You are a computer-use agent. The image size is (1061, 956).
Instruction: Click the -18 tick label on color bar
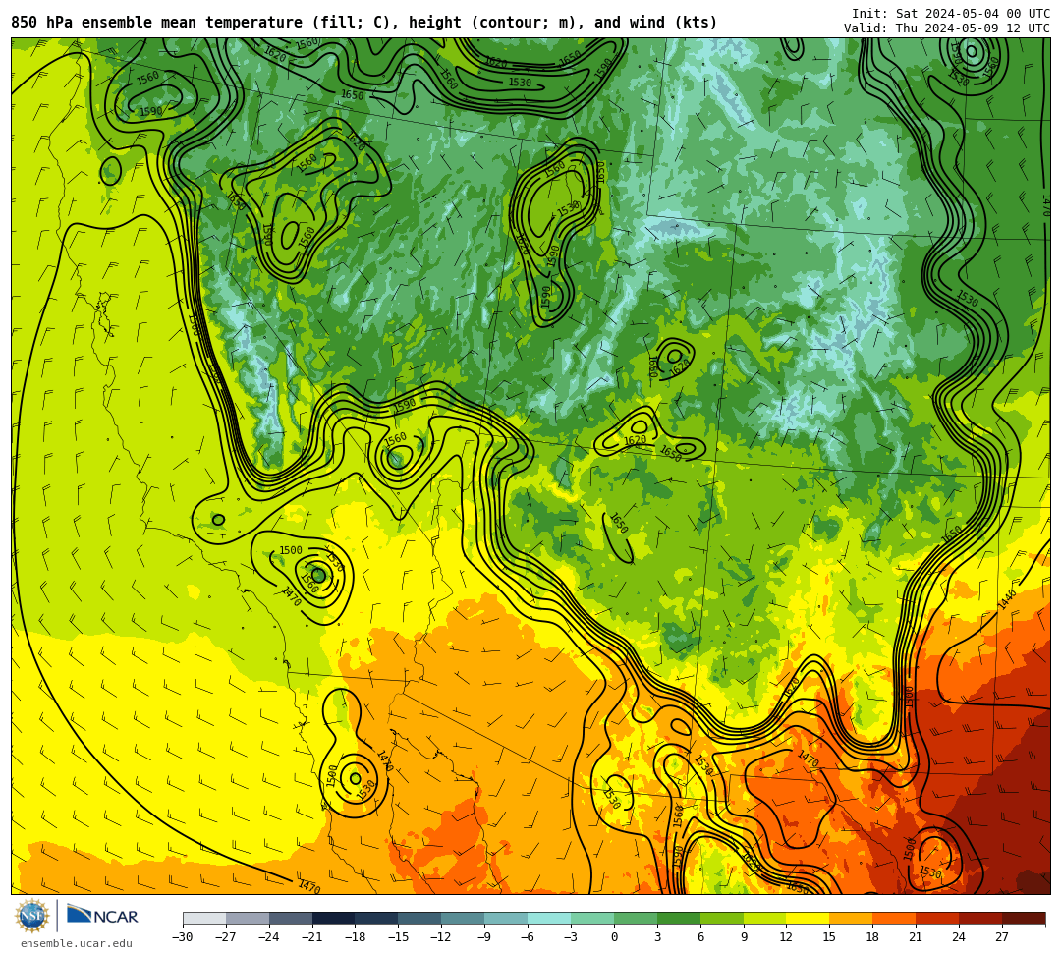point(356,937)
